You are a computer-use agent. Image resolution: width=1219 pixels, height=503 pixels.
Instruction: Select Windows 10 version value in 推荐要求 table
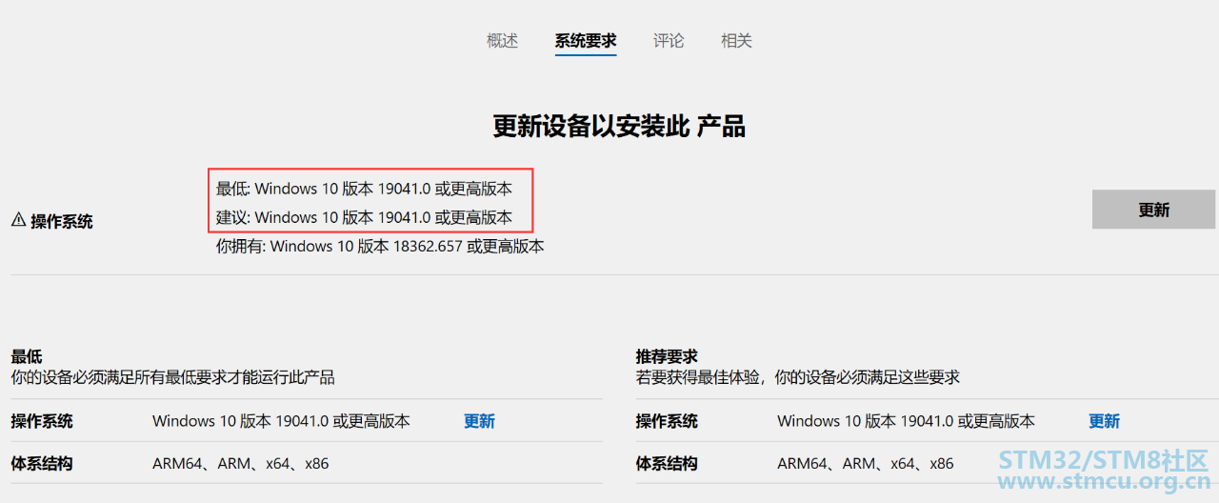pyautogui.click(x=906, y=421)
